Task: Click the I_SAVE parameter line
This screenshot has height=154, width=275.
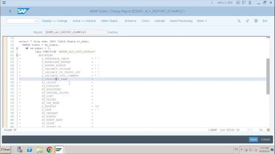Action: pyautogui.click(x=46, y=110)
